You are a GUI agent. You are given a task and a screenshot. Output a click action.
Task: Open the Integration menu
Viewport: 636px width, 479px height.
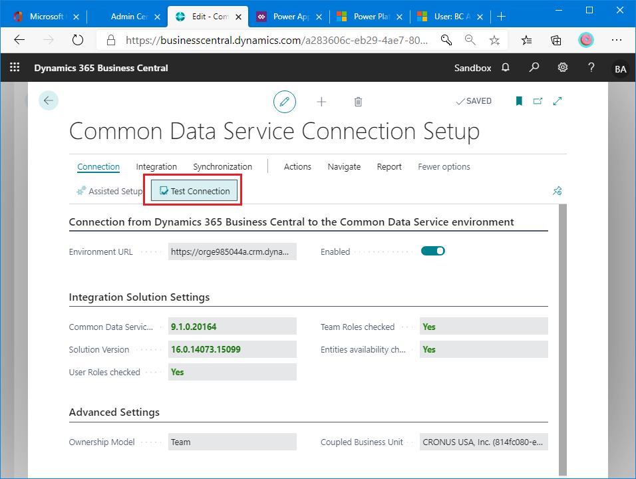point(156,167)
